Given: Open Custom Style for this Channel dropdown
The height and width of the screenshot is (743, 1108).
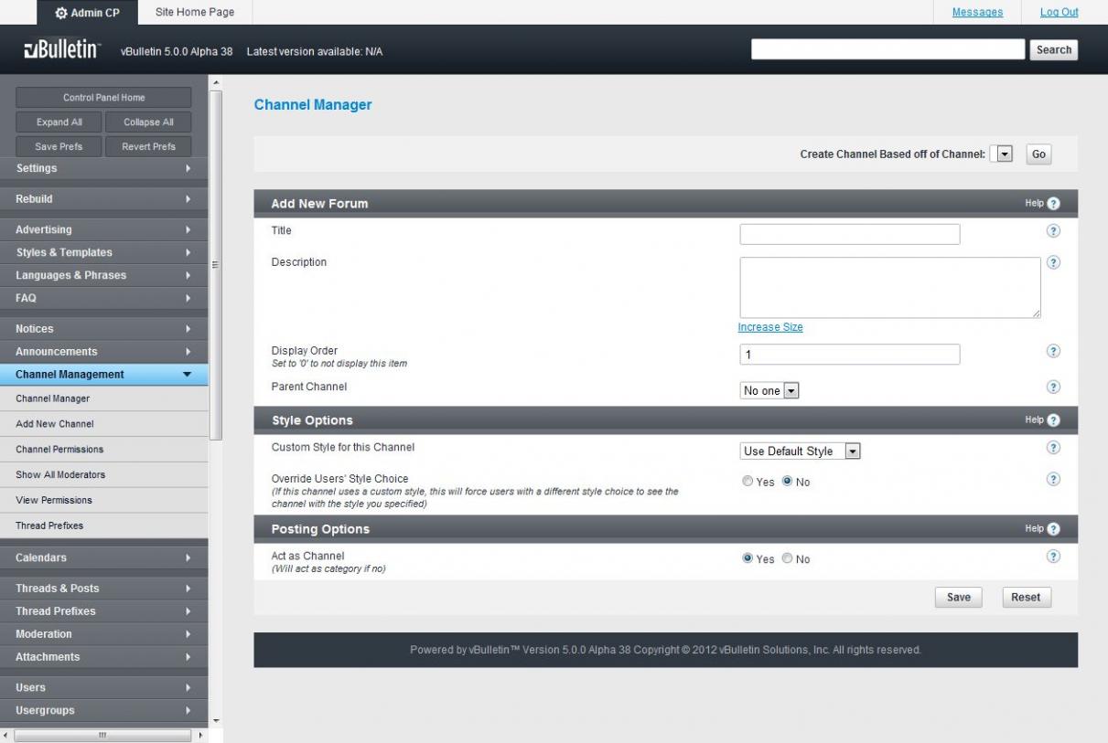Looking at the screenshot, I should 801,451.
